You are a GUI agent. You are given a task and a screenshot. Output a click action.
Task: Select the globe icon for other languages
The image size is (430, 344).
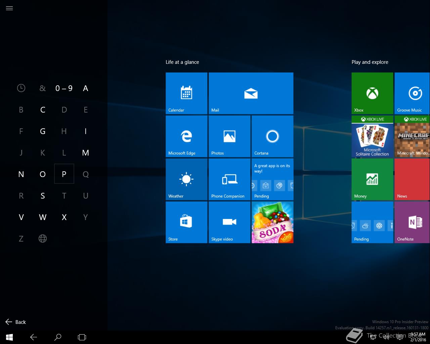pos(43,239)
